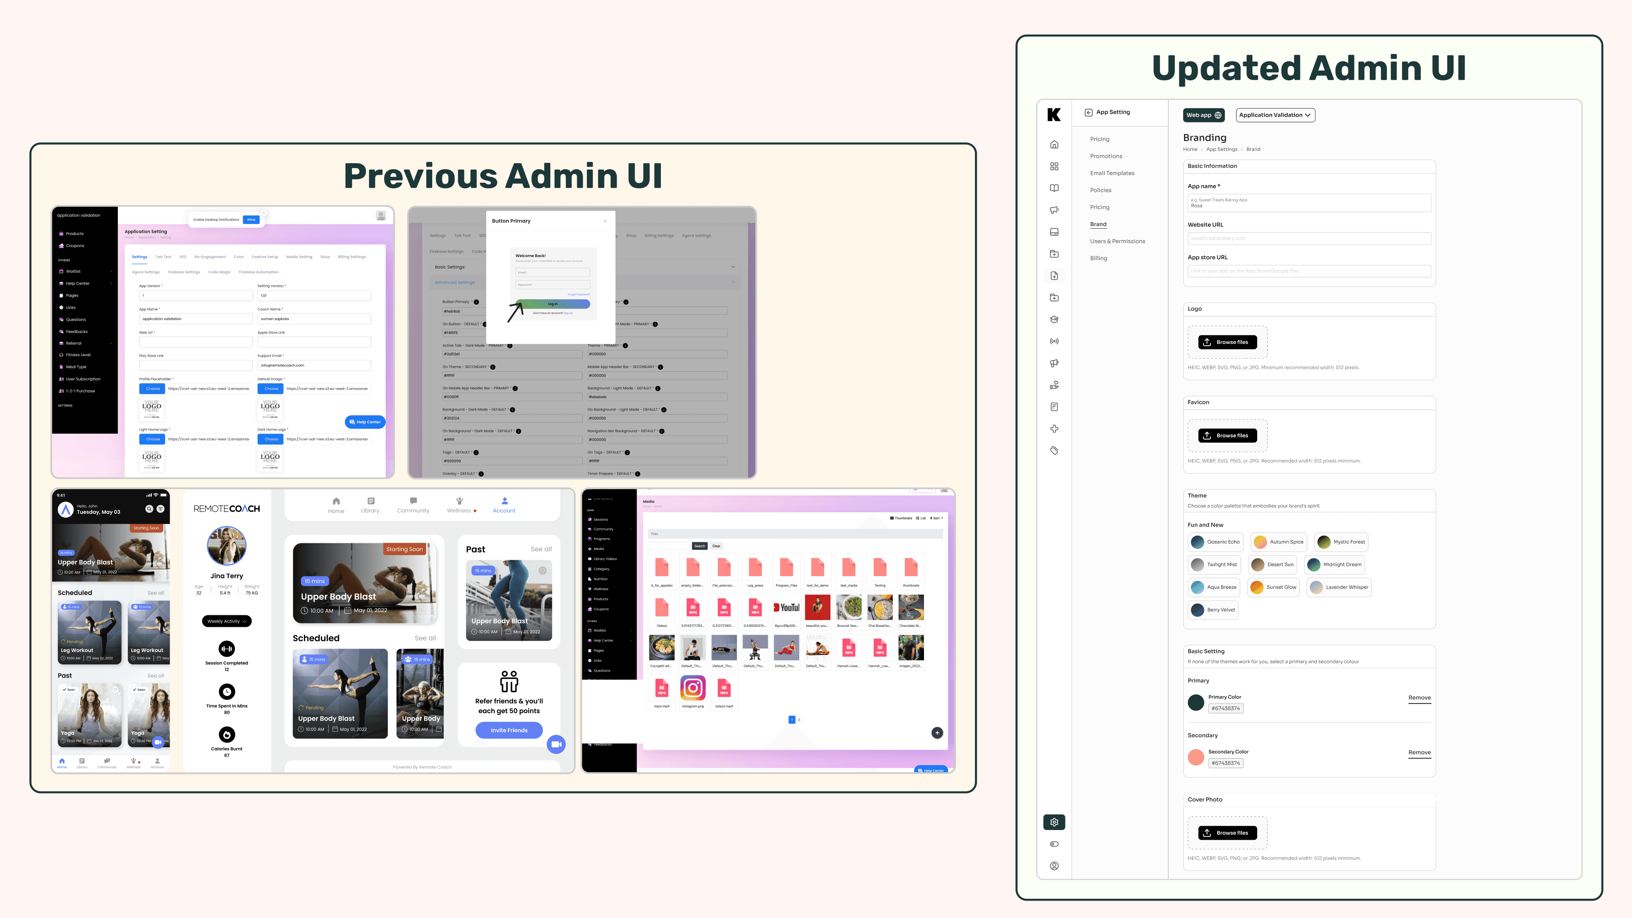1632x918 pixels.
Task: Select Users & Permissions menu item
Action: [1117, 241]
